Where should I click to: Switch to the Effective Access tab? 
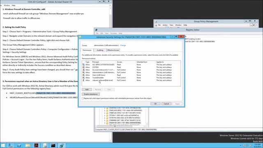point(113,50)
